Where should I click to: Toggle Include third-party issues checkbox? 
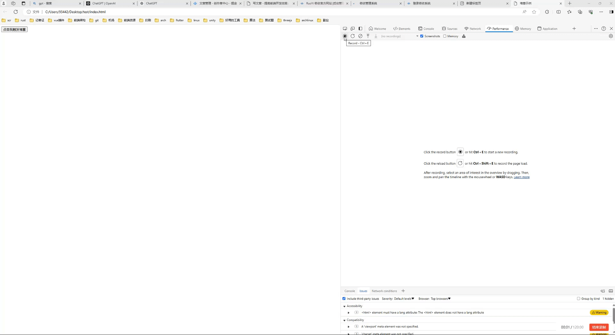point(344,298)
